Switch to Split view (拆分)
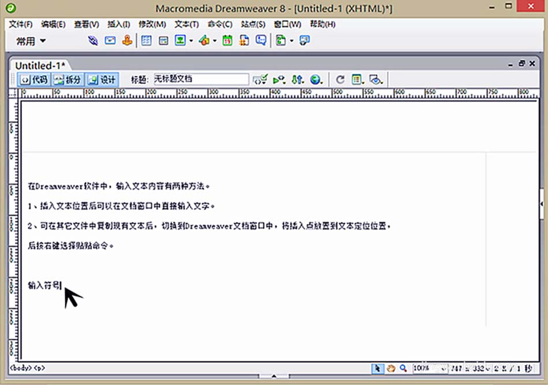The image size is (548, 385). click(68, 80)
